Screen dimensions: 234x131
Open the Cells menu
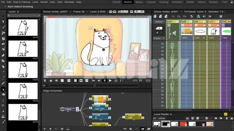click(x=52, y=2)
